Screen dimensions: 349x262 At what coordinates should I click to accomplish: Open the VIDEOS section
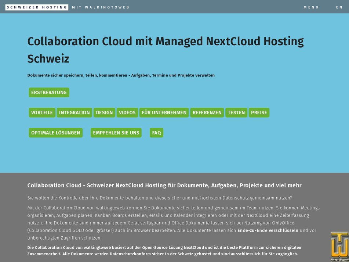127,112
